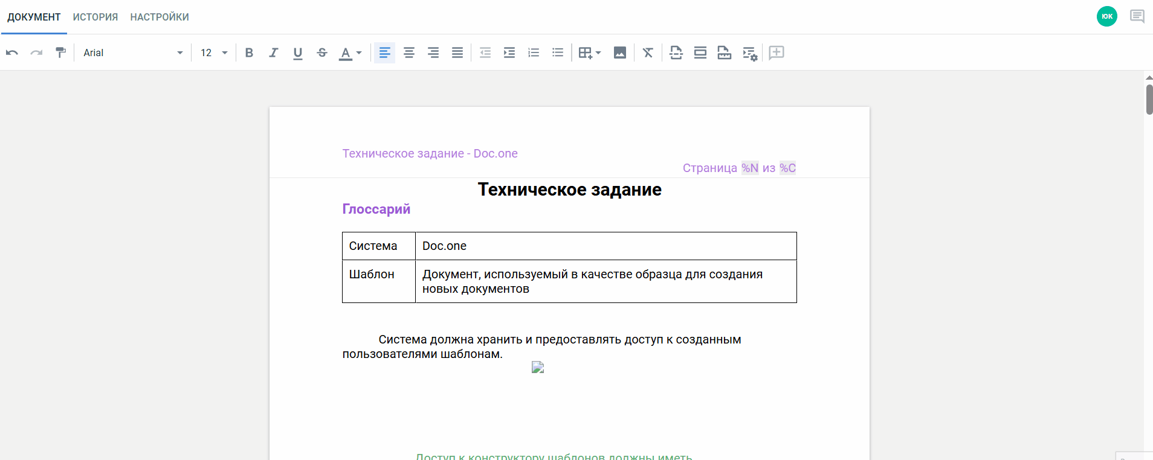Align text left

[x=384, y=53]
